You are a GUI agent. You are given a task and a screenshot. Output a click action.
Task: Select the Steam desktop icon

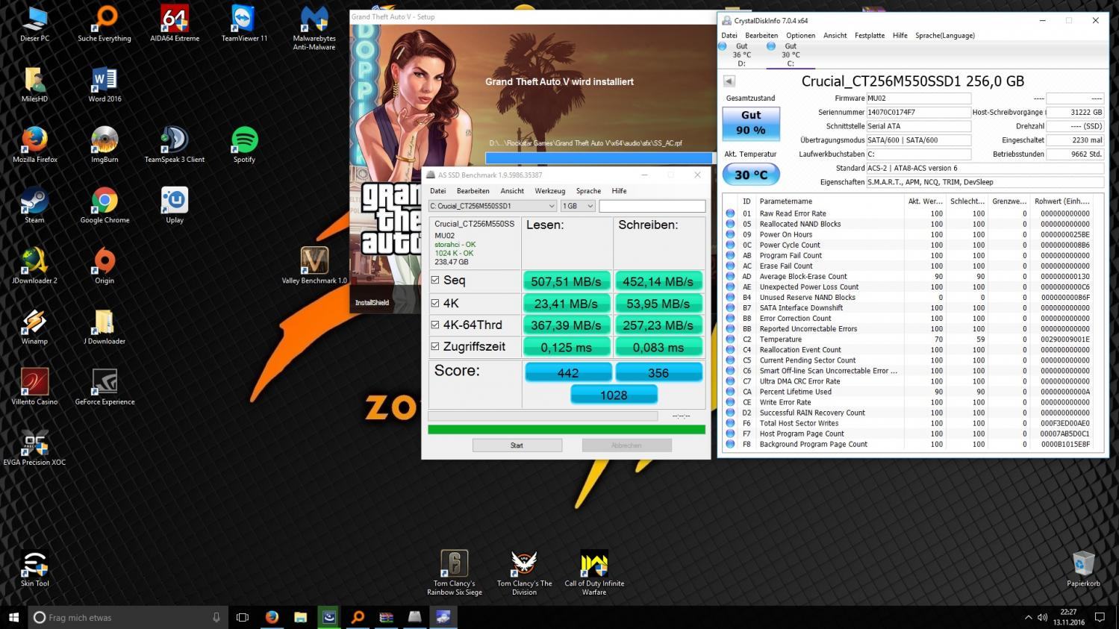click(34, 206)
